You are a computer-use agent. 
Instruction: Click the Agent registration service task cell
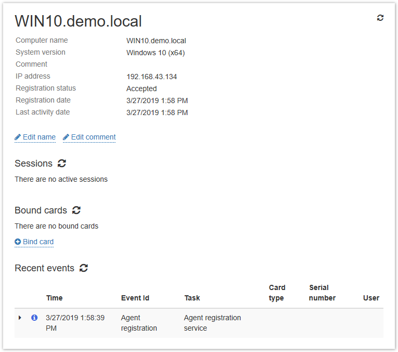point(212,323)
